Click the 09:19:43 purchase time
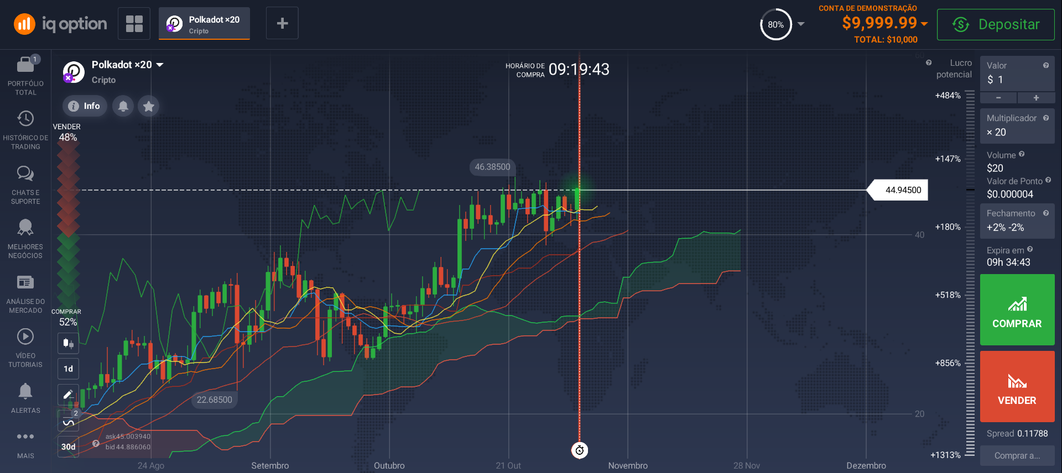This screenshot has height=473, width=1062. click(579, 69)
